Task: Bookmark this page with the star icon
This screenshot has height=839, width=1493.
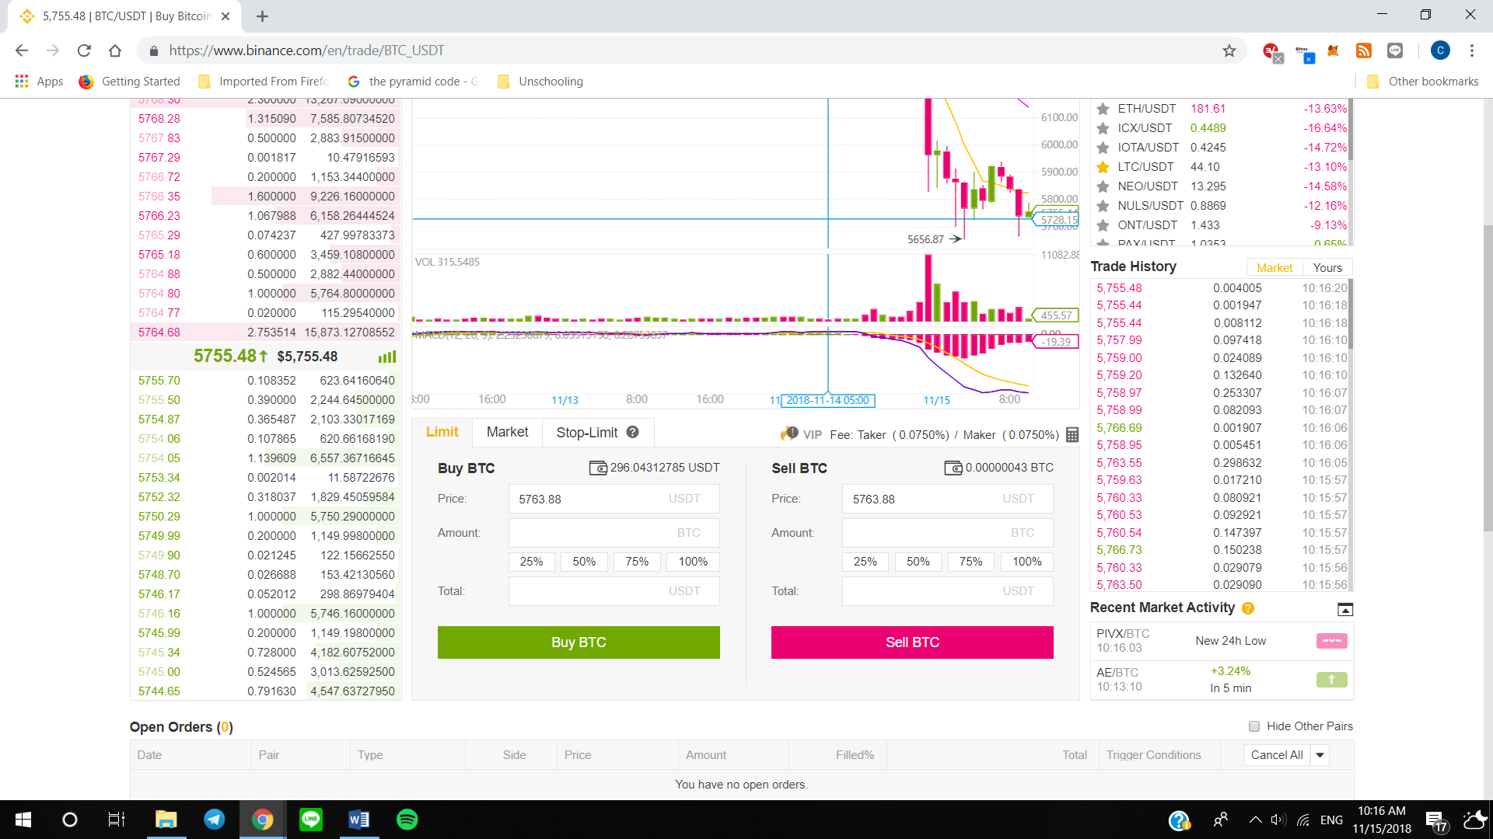Action: coord(1229,50)
